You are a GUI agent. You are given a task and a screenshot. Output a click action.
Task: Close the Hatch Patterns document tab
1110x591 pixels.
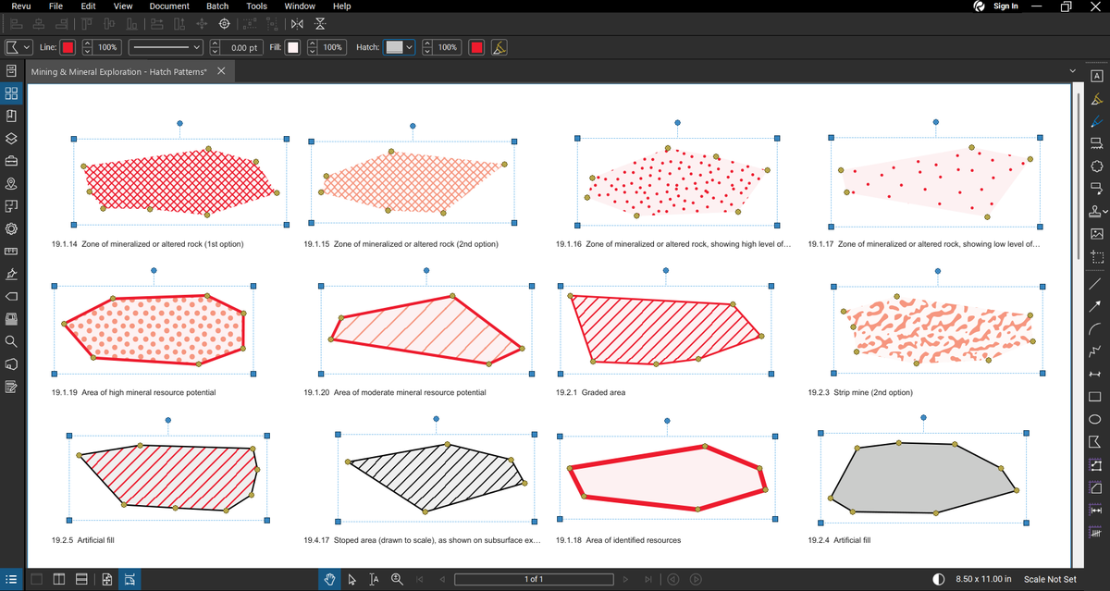220,71
